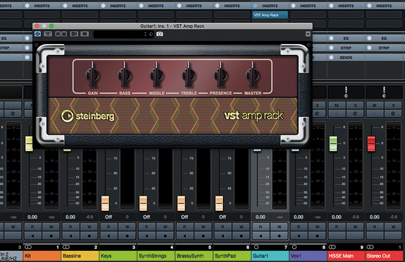Record-enable the BrassySynth channel
The height and width of the screenshot is (262, 405).
(x=204, y=236)
